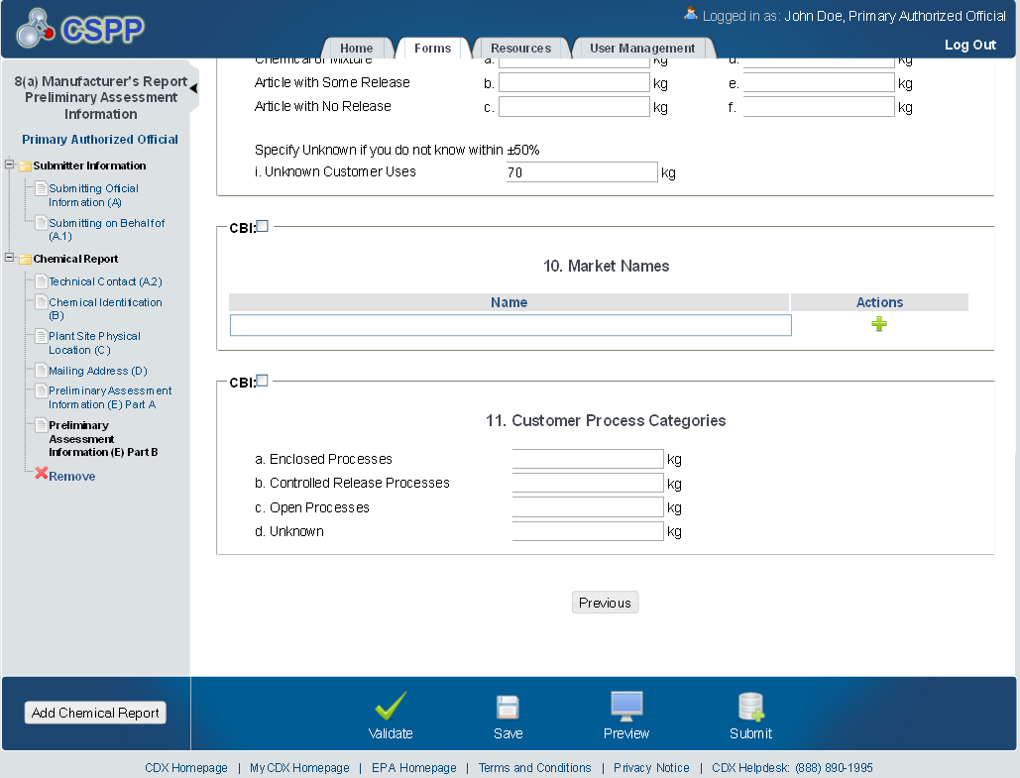Click Article with Some Release field b
Viewport: 1020px width, 778px height.
point(574,82)
